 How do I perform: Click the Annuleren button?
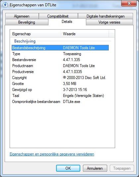95,168
